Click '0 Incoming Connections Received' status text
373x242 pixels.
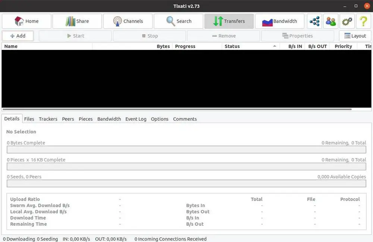tap(170, 239)
